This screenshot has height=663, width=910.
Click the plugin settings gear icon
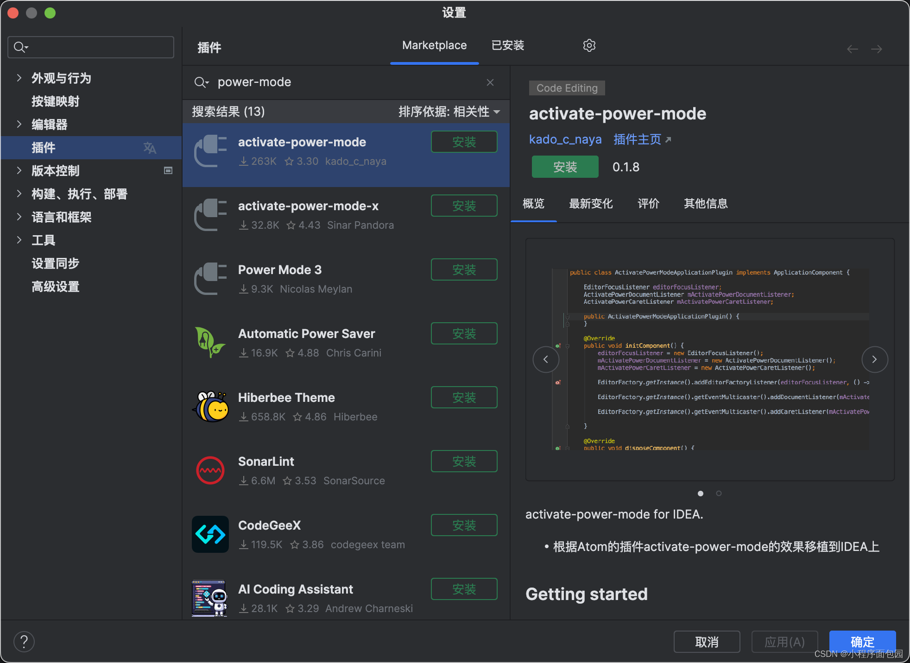point(589,45)
